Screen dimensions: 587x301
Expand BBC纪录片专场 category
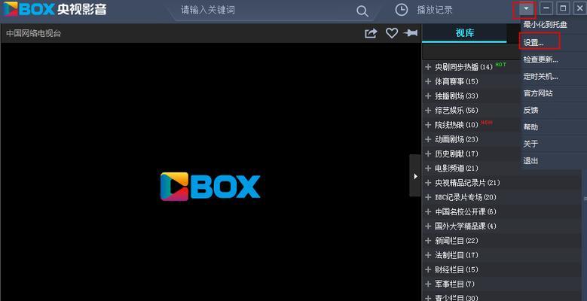(x=428, y=197)
